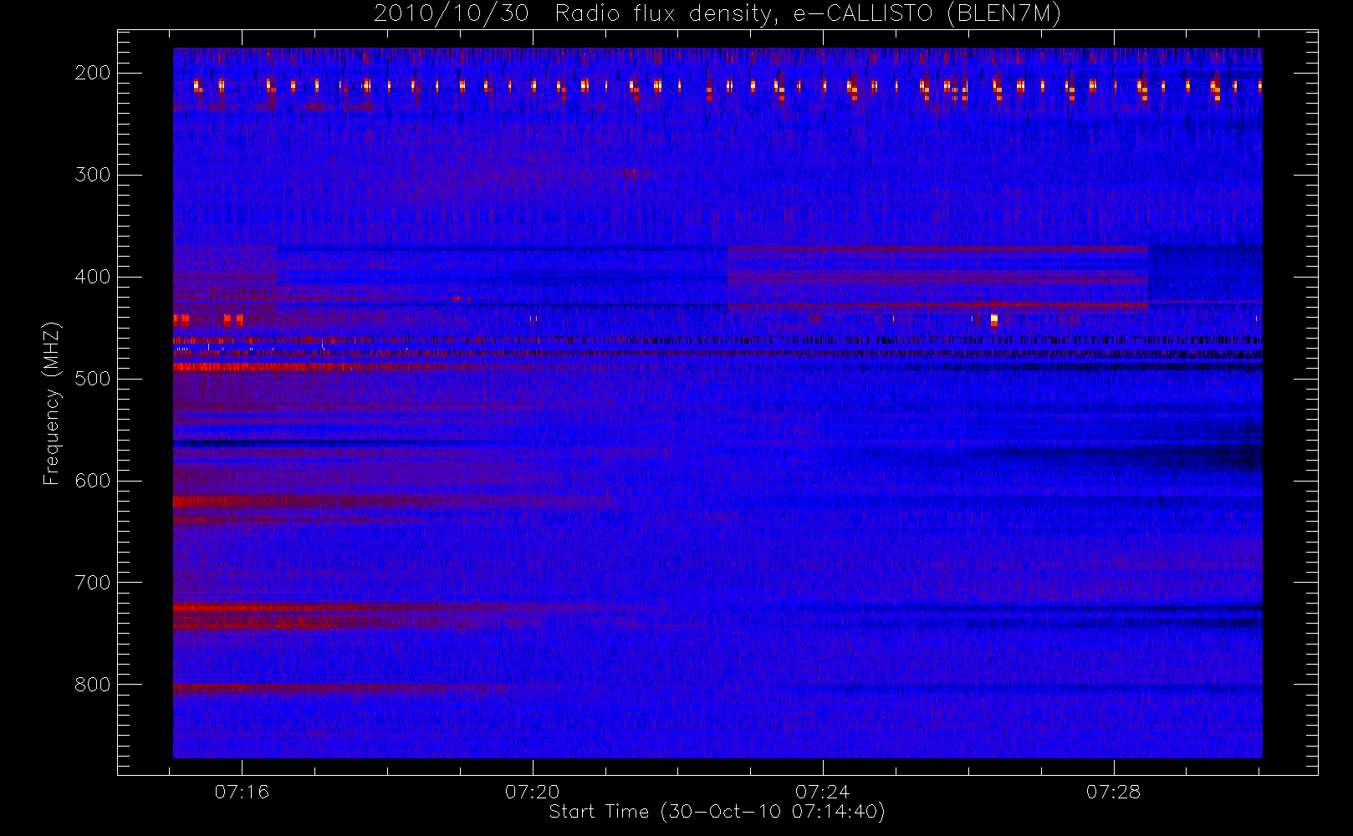Click the 200 frequency tick label
Image resolution: width=1353 pixels, height=836 pixels.
(92, 73)
